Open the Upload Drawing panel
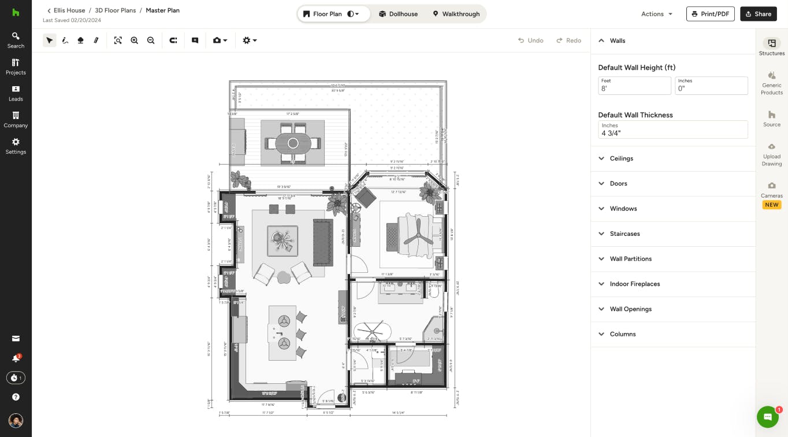Viewport: 788px width, 437px height. (772, 154)
